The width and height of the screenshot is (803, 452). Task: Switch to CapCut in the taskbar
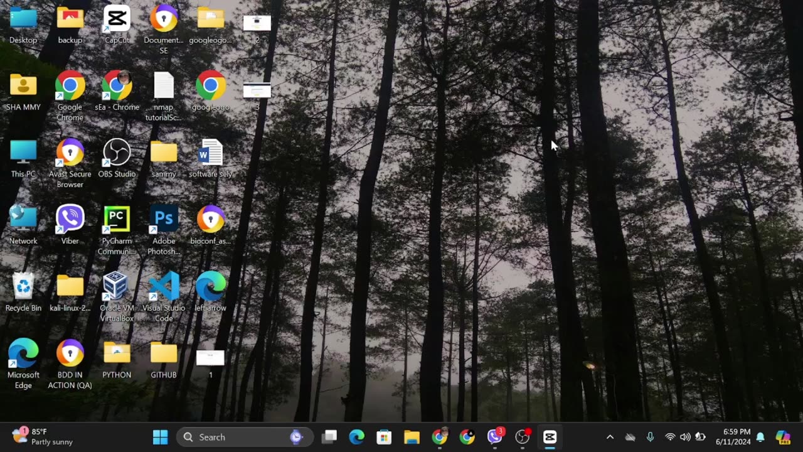click(x=550, y=437)
